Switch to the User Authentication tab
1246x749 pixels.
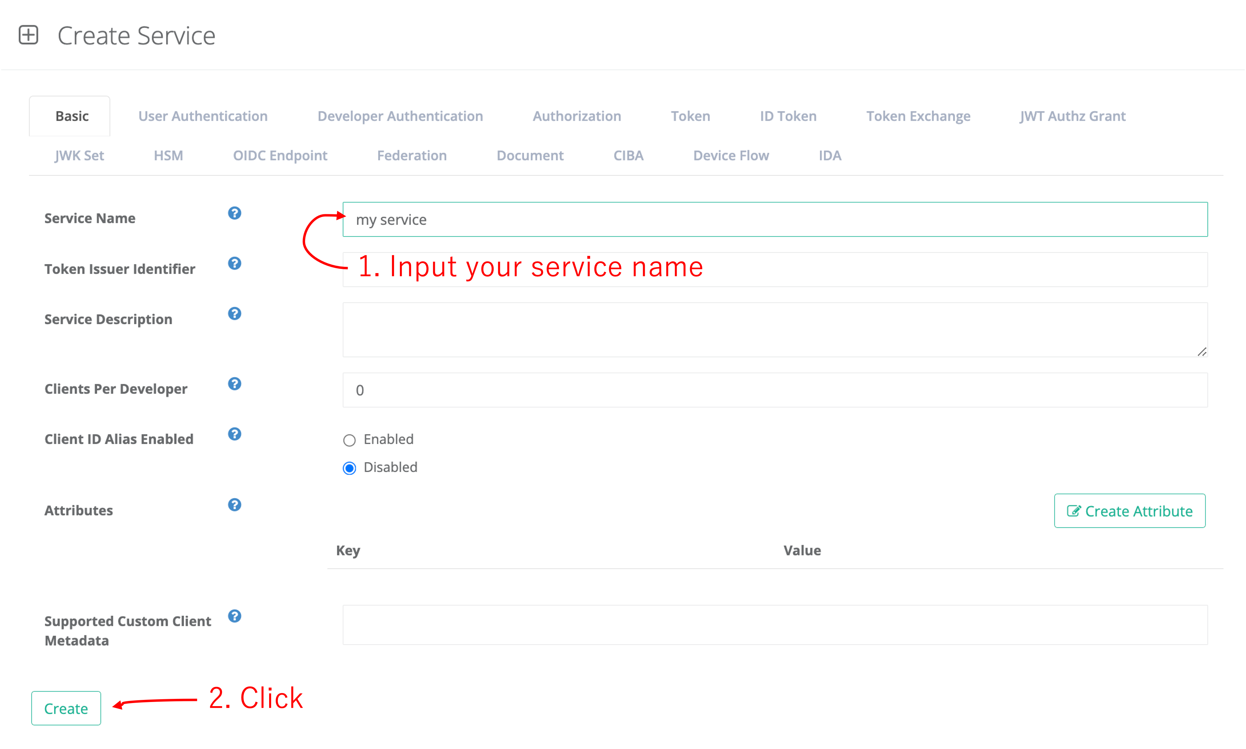point(203,116)
